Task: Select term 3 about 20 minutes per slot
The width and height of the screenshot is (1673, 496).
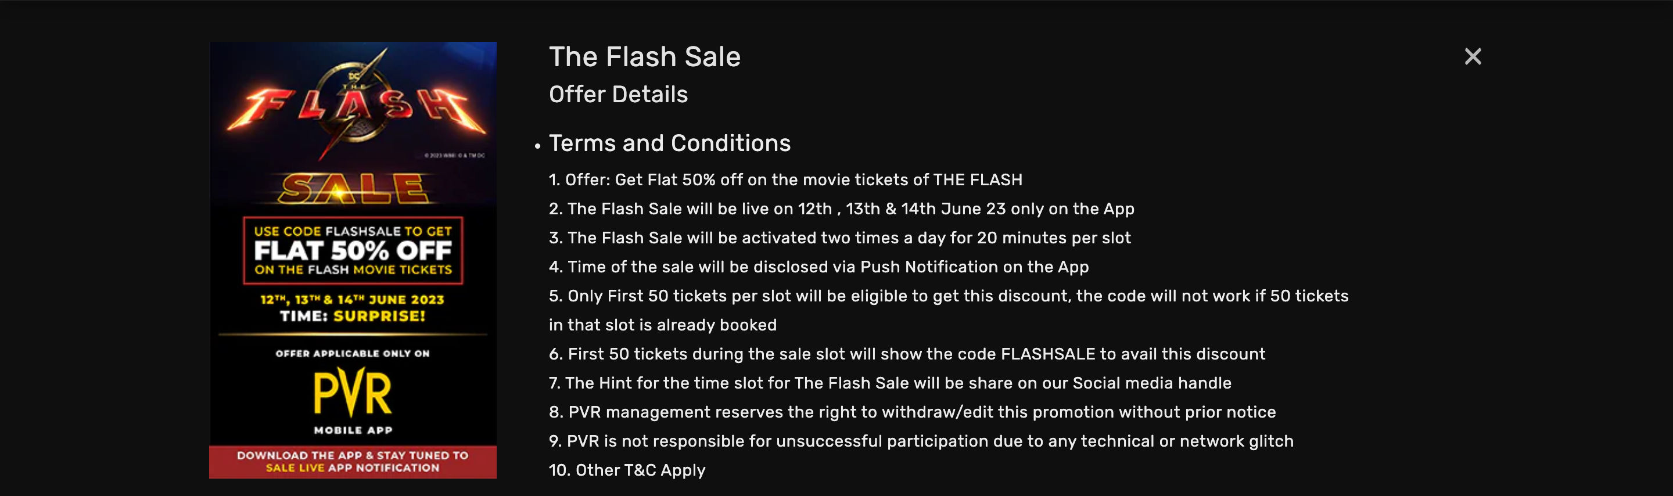Action: tap(840, 238)
